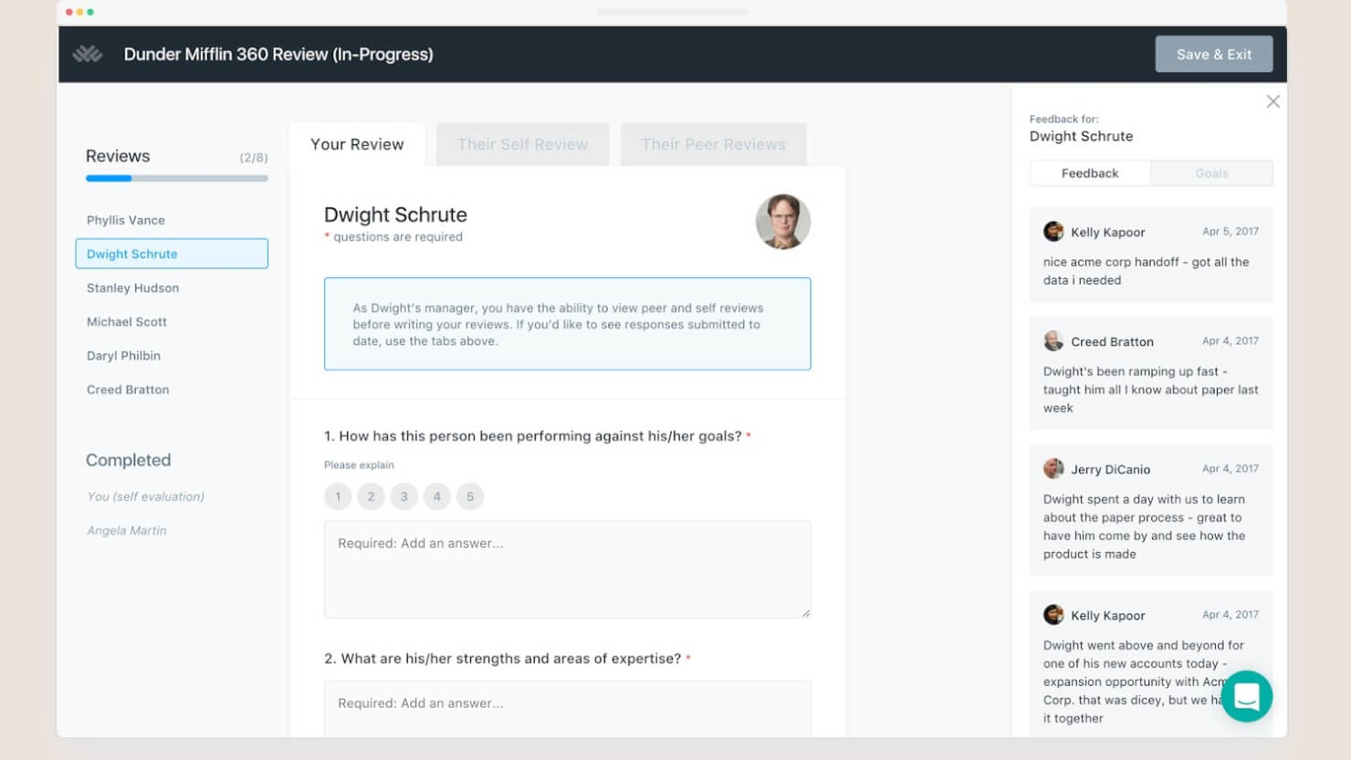Click Jerry DiCanio's avatar in feedback
Viewport: 1351px width, 760px height.
coord(1053,468)
